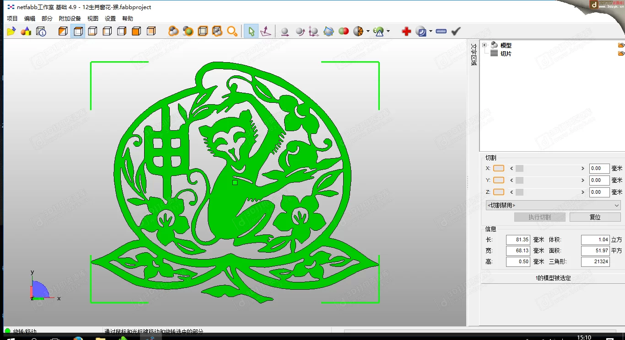Click the black checkmark icon

(x=456, y=31)
